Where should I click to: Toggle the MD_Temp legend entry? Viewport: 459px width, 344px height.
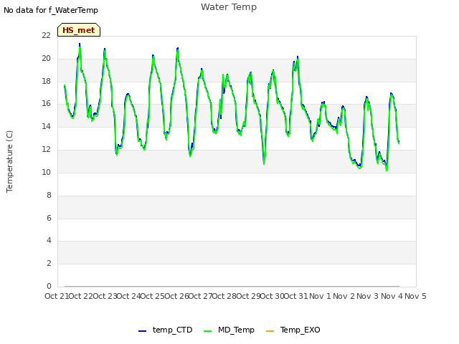pos(229,330)
